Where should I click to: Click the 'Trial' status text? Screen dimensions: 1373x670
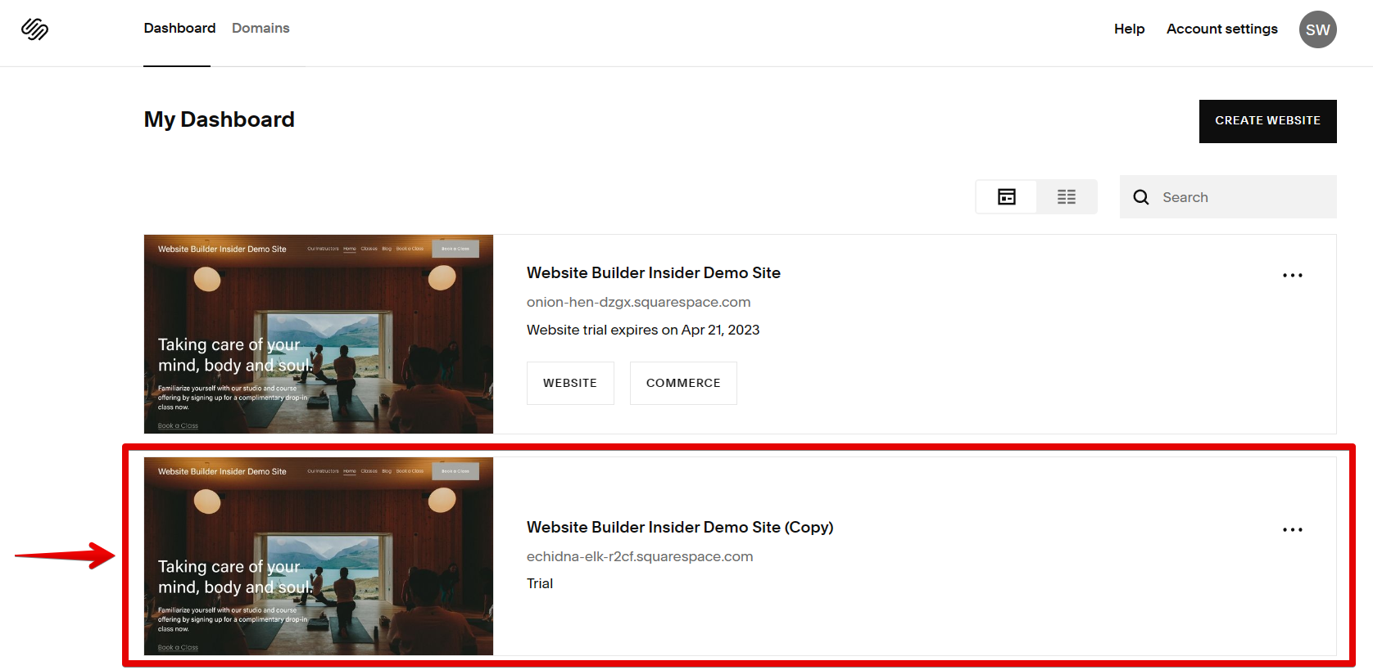(540, 583)
